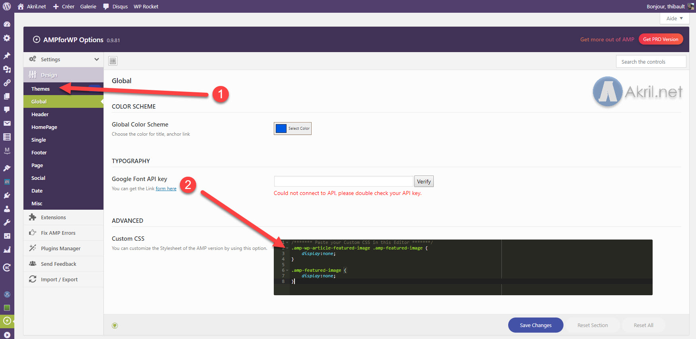Follow the 'form here' link
Image resolution: width=696 pixels, height=339 pixels.
tap(166, 189)
